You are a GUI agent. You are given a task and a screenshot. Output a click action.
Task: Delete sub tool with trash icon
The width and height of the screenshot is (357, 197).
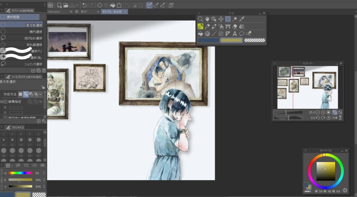point(44,71)
